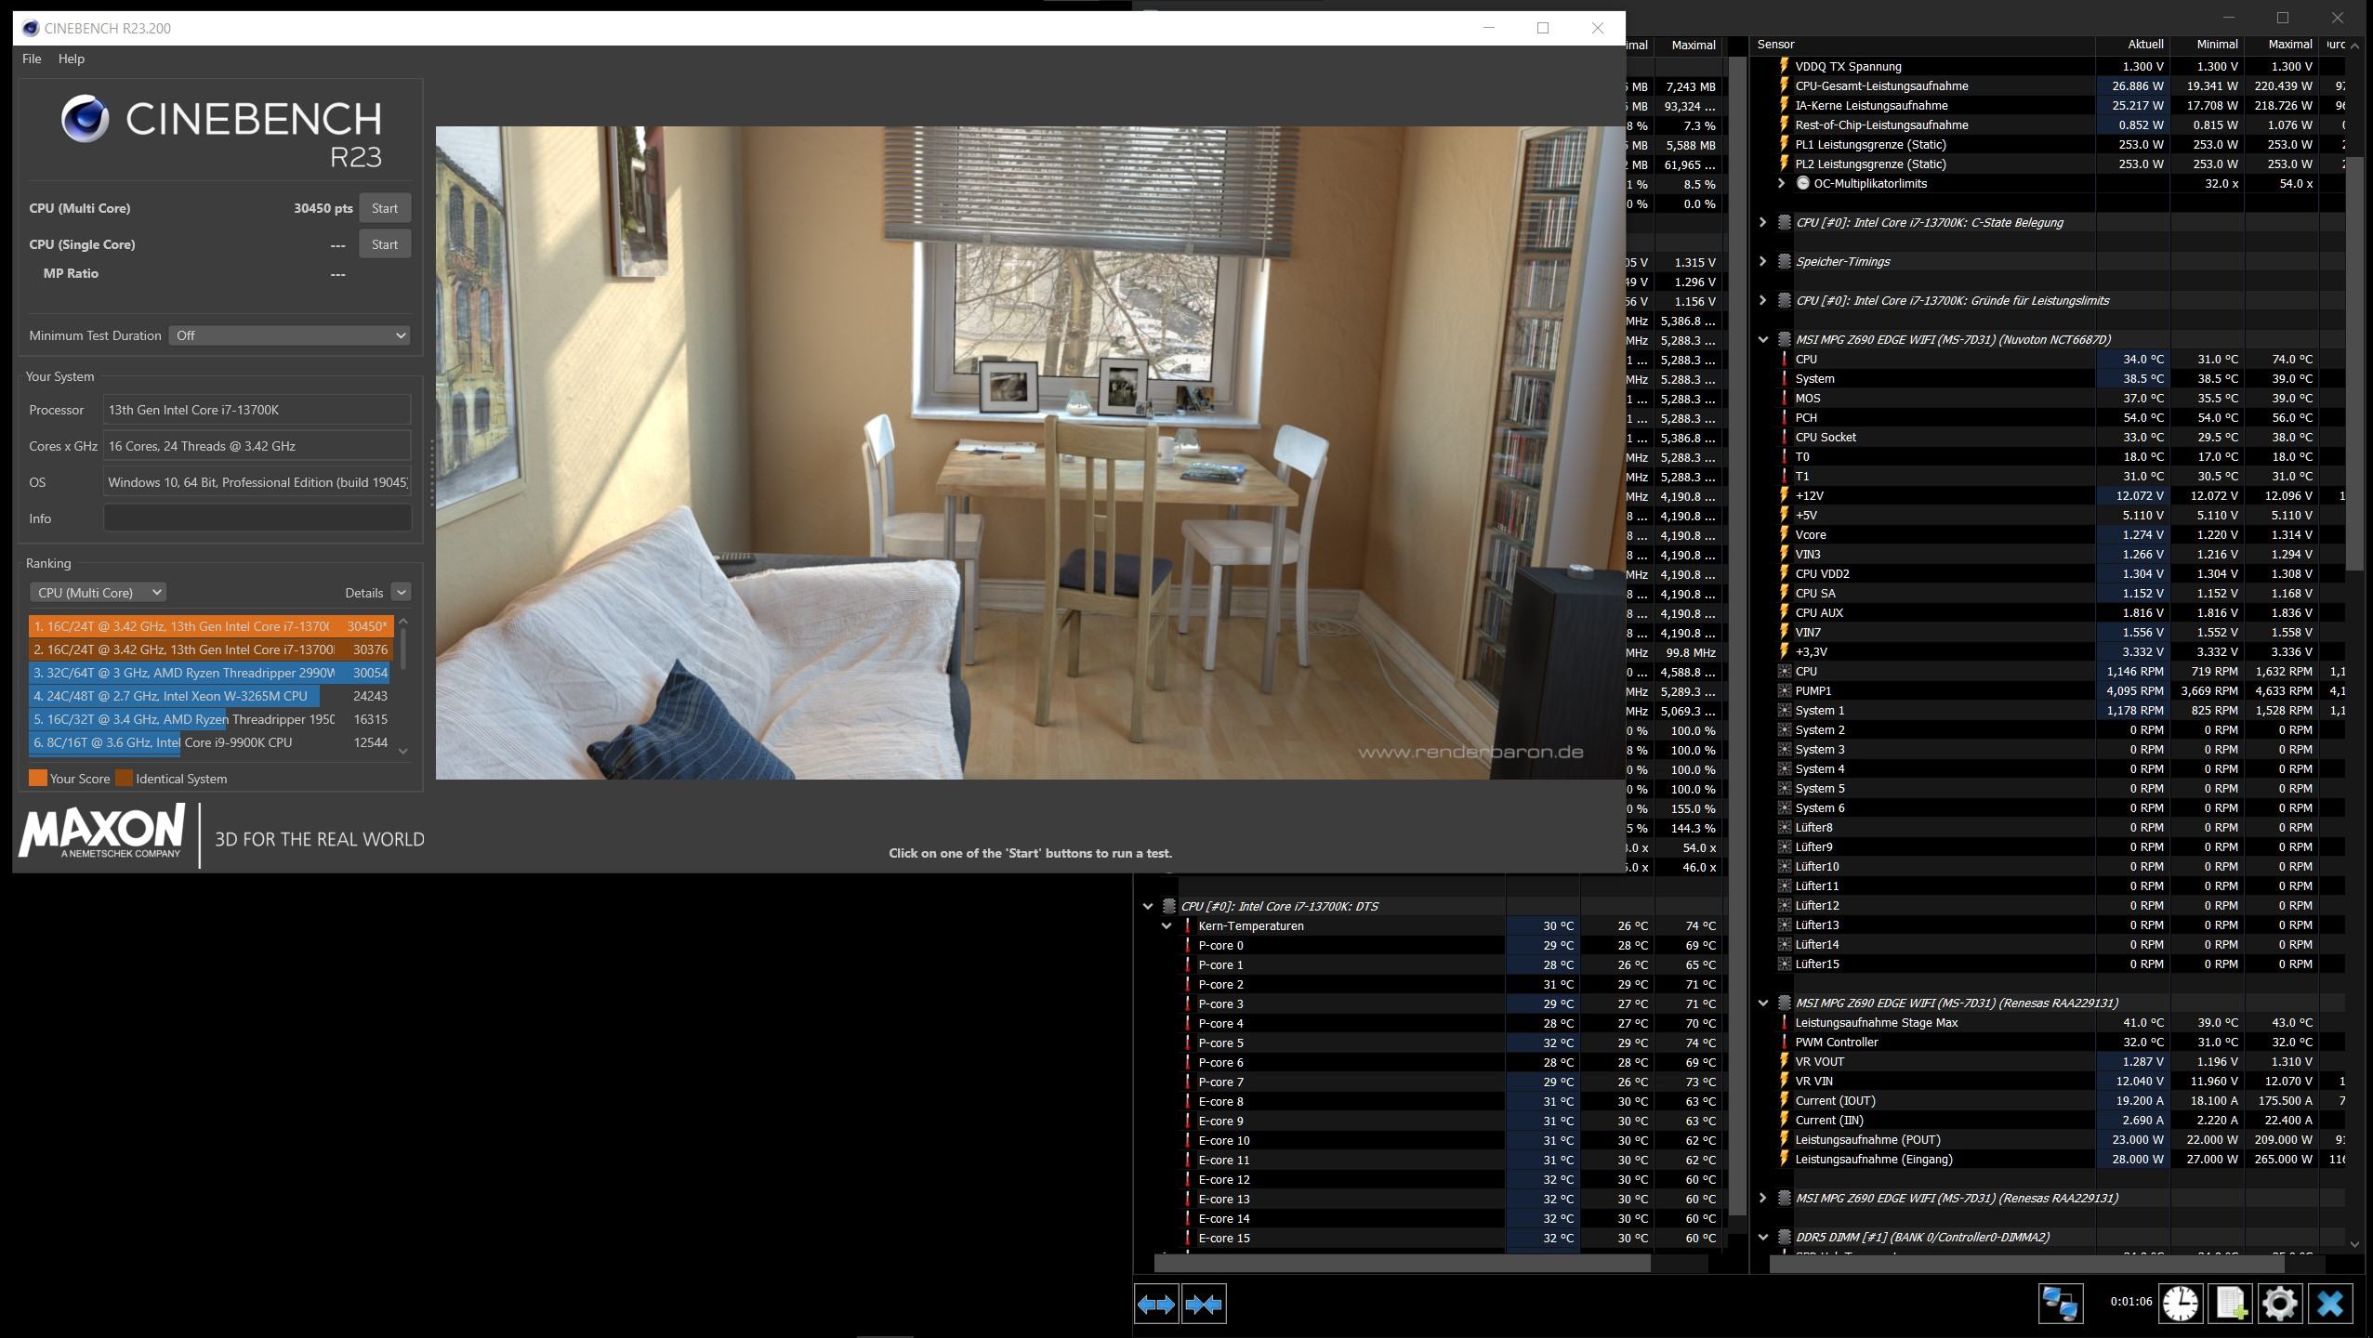Click the Current (IOUT) lightning icon
The width and height of the screenshot is (2373, 1338).
1785,1100
